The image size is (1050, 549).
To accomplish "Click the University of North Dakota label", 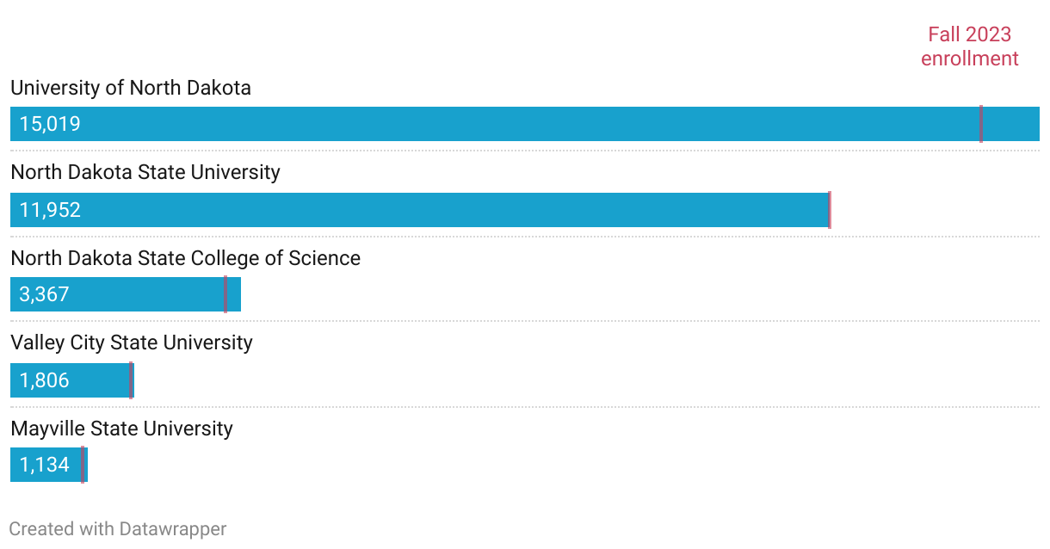I will click(x=131, y=88).
